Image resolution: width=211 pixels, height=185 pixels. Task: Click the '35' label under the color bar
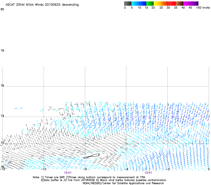pos(176,8)
